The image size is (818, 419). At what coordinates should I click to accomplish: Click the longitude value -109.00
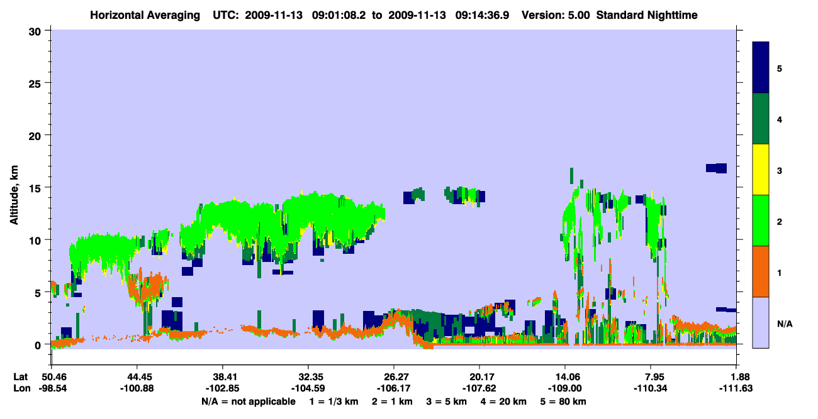(565, 389)
